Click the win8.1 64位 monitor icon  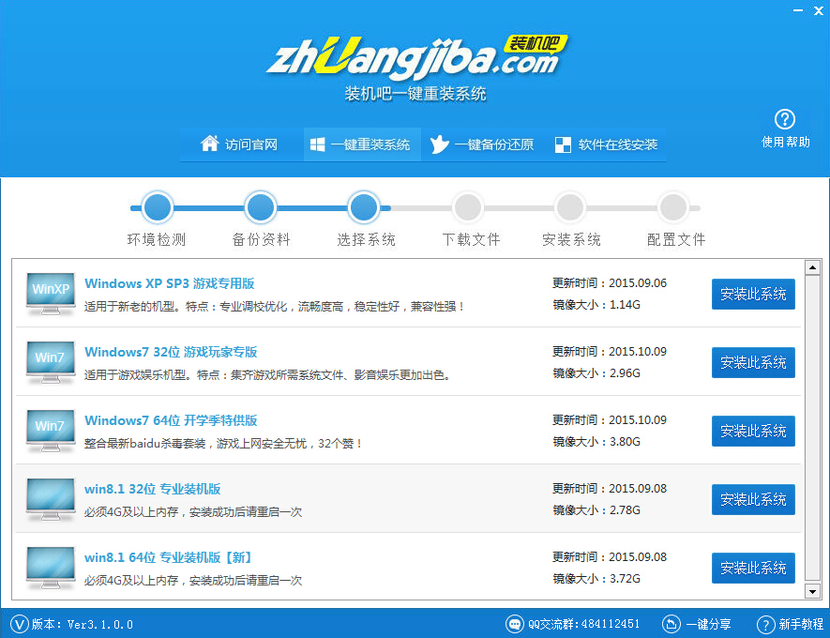[x=51, y=567]
